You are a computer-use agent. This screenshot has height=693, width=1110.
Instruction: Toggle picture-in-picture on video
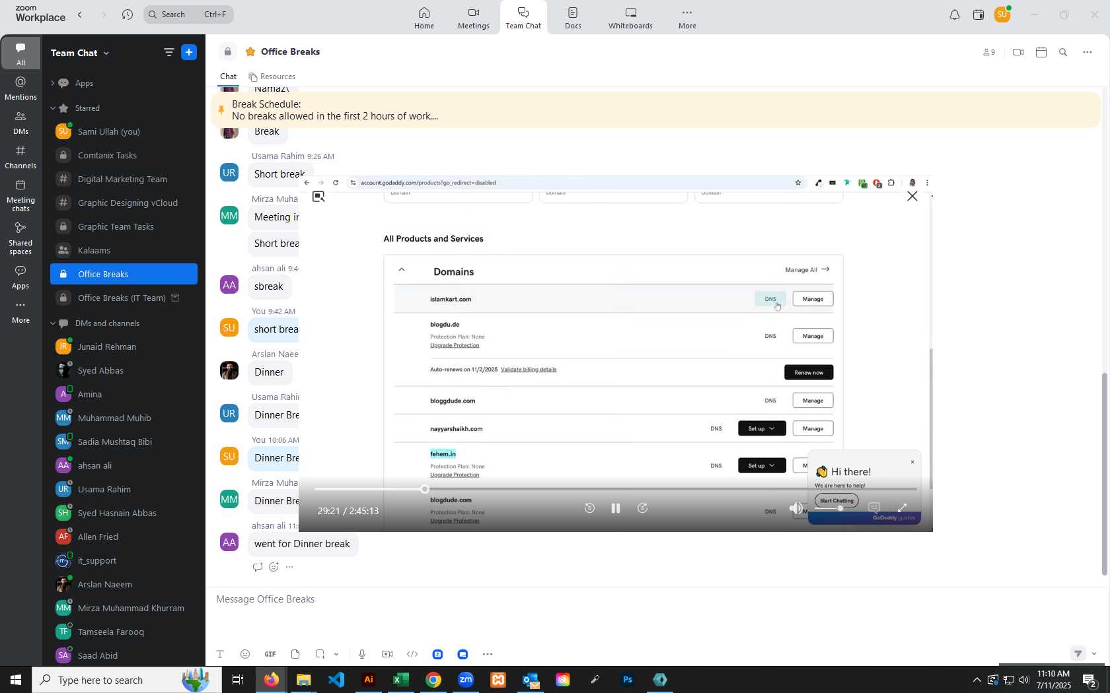pos(318,197)
